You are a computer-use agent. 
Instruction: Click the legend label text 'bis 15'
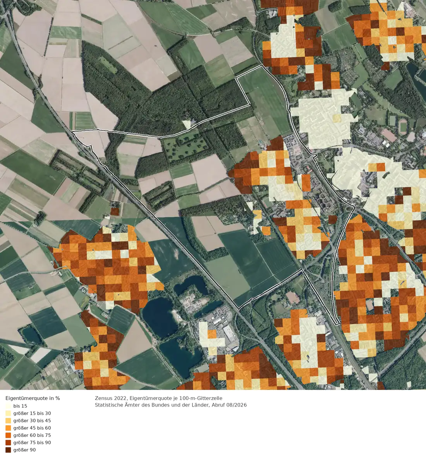coord(20,406)
